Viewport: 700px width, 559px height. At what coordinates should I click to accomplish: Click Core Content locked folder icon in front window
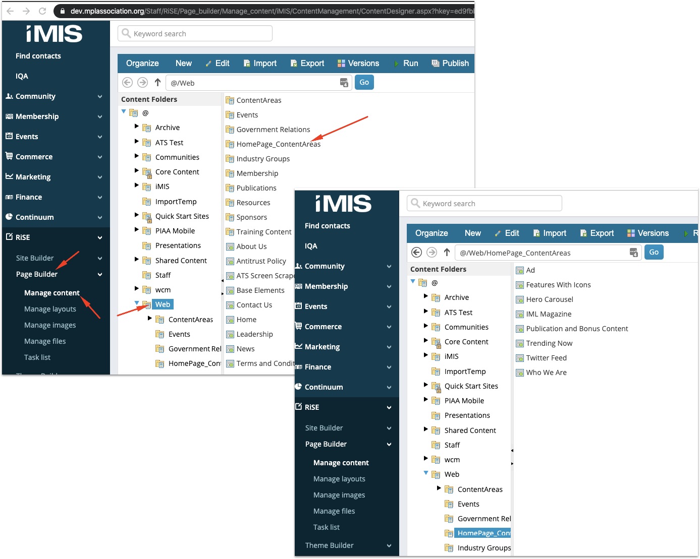(436, 342)
